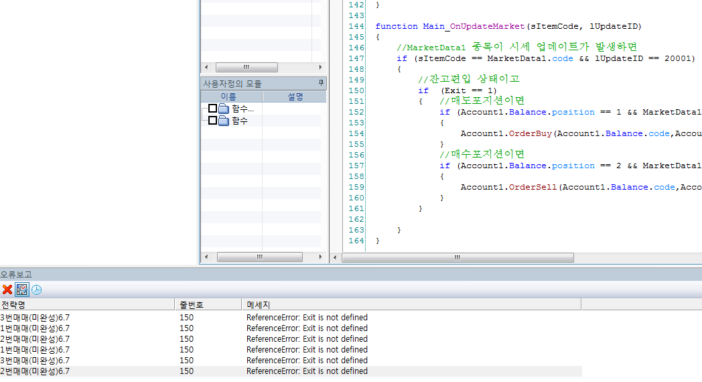Check the box beside the 함수... row
The image size is (702, 382).
click(212, 109)
